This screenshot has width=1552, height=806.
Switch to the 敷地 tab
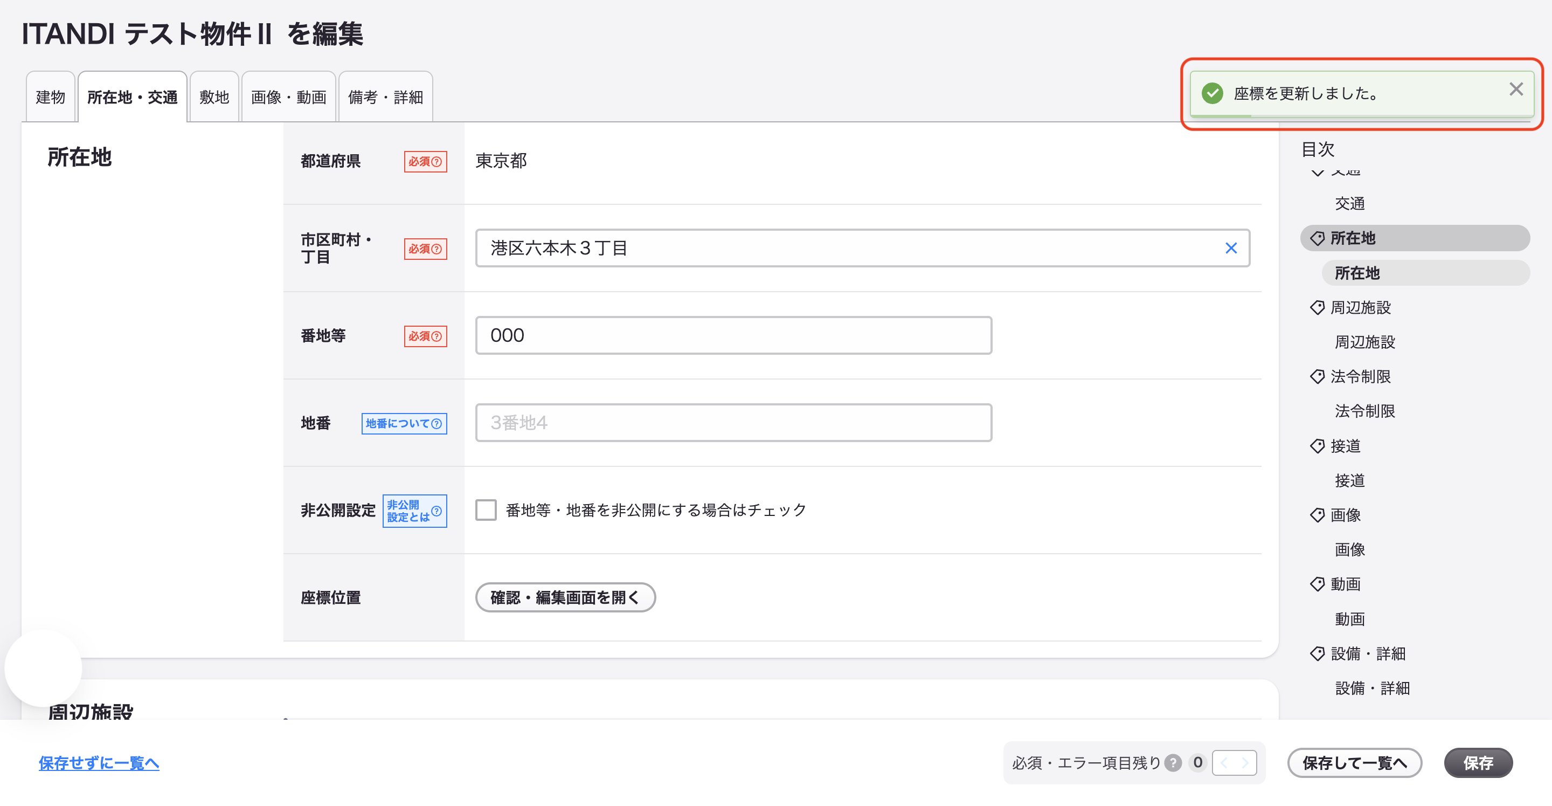point(214,97)
